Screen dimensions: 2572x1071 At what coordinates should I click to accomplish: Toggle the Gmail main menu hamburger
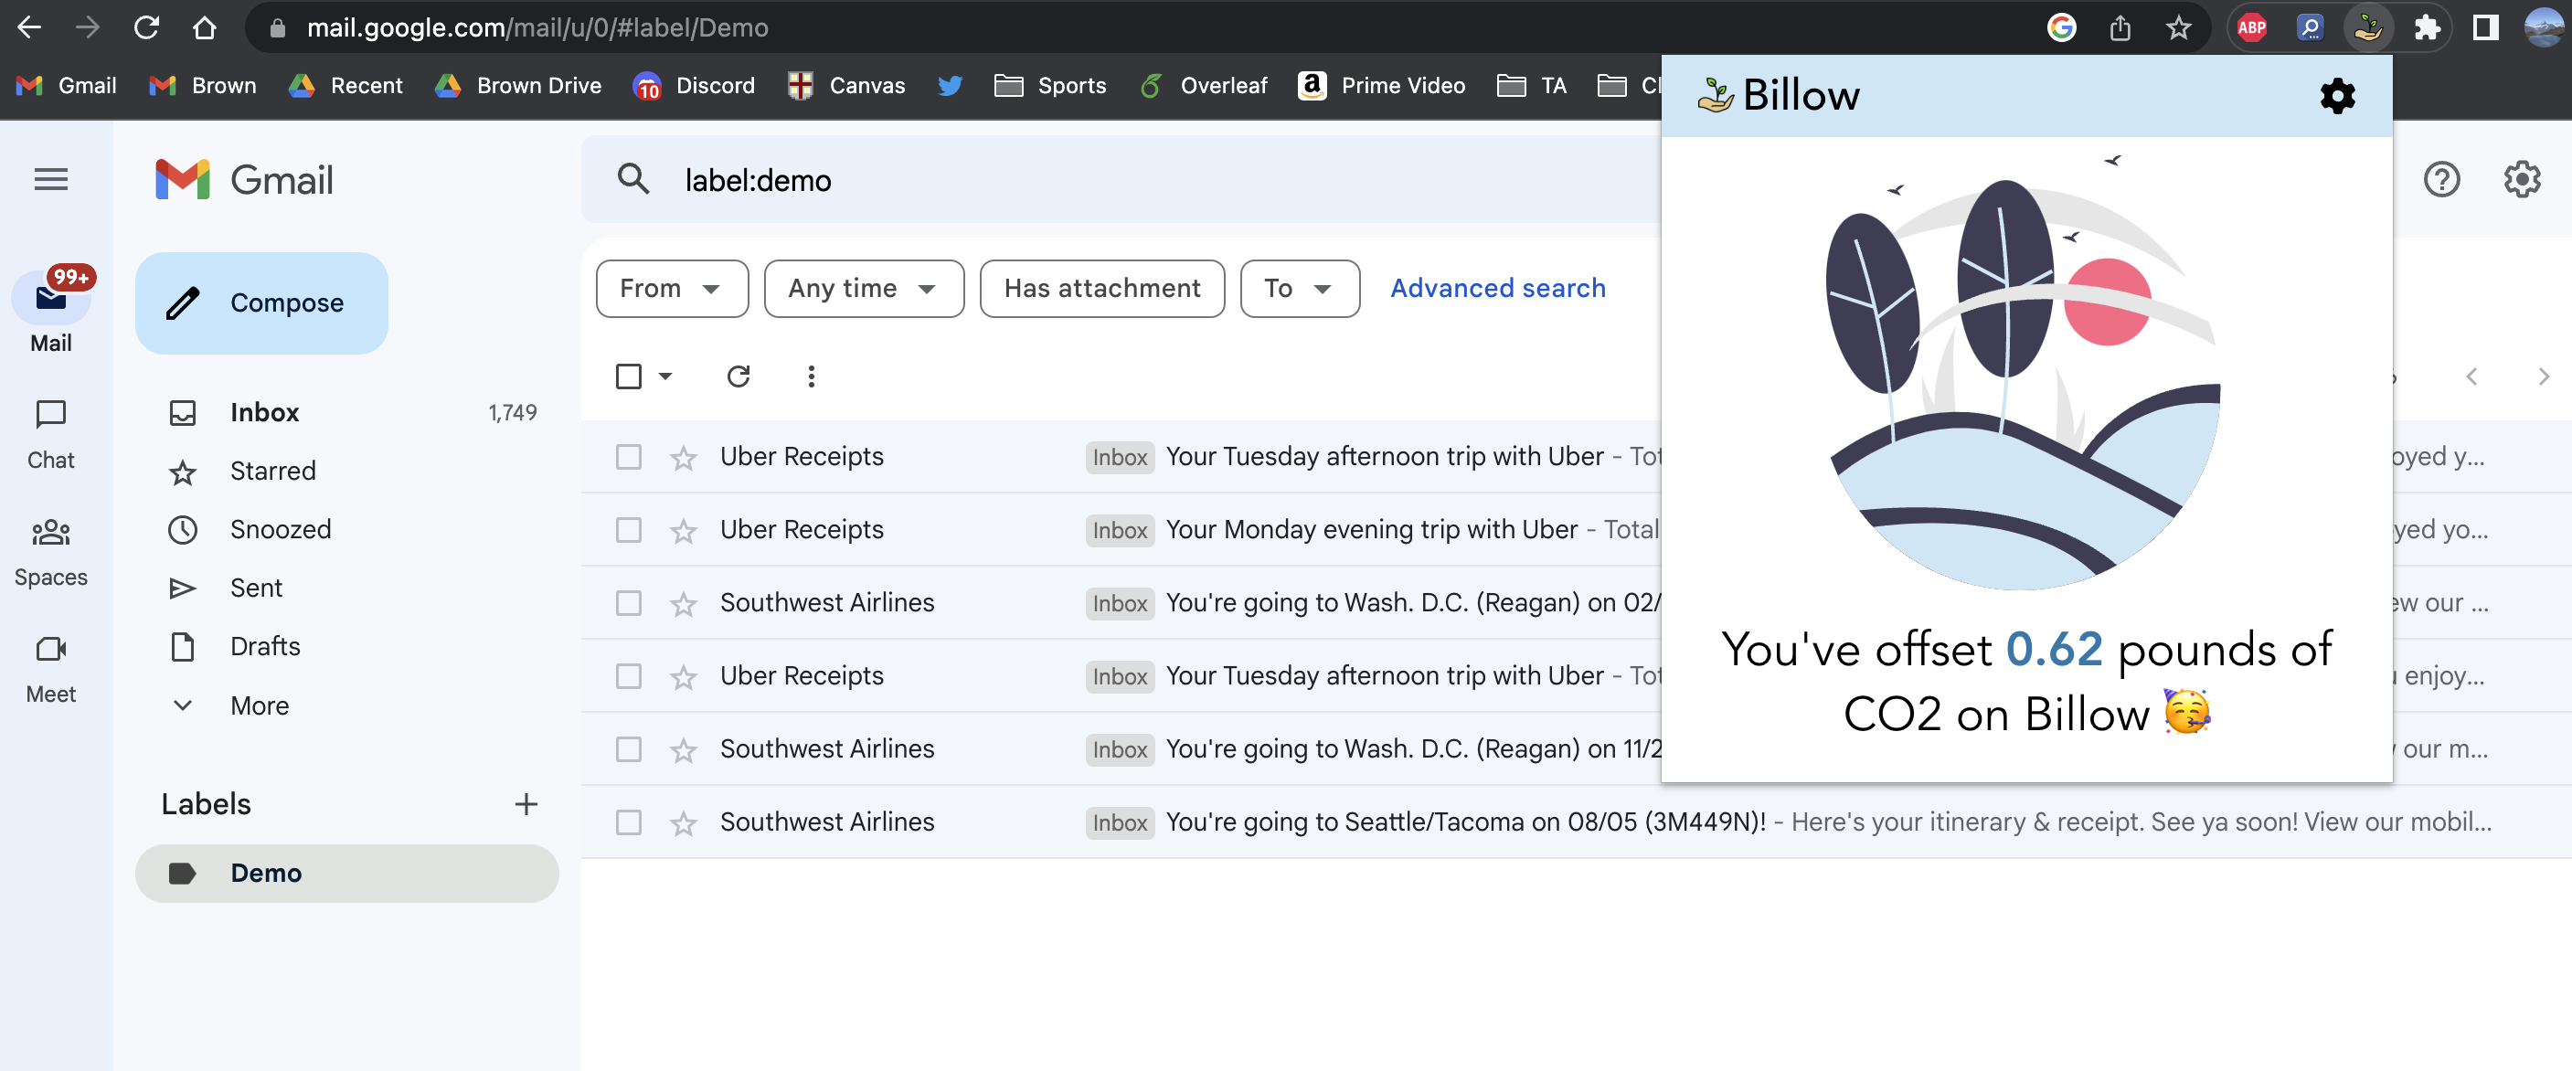pos(51,180)
